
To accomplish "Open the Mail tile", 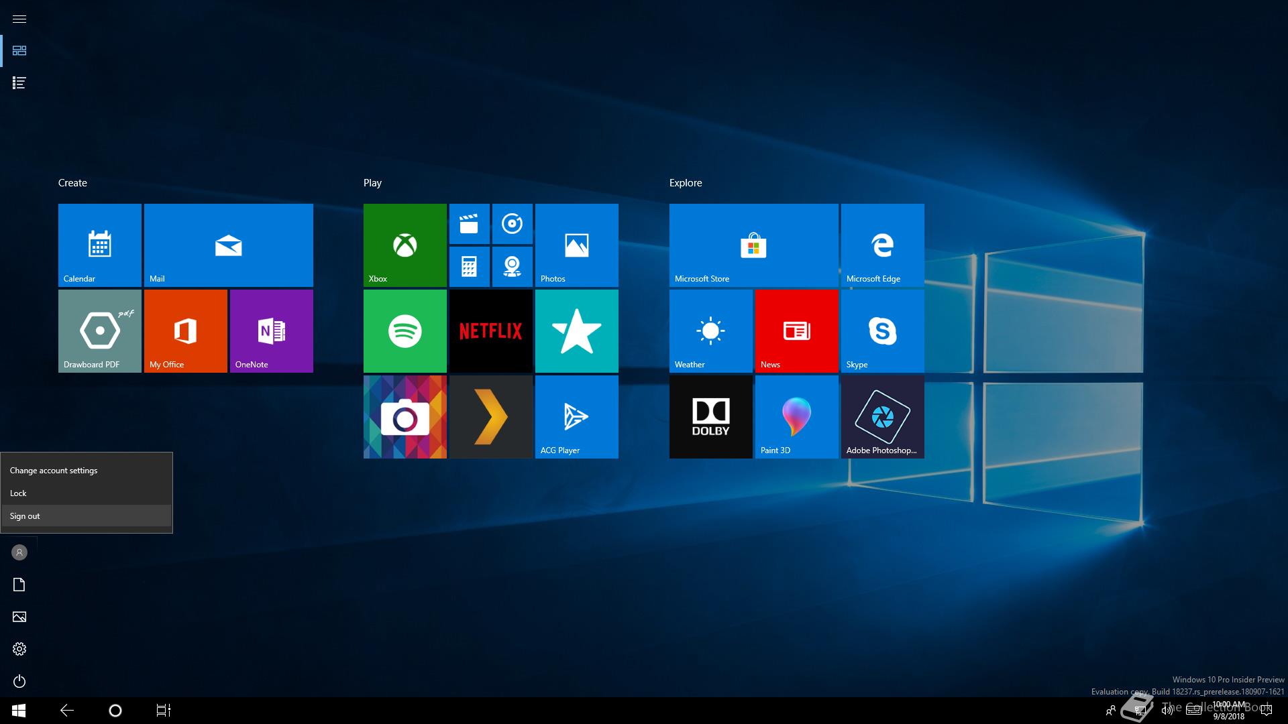I will (229, 245).
